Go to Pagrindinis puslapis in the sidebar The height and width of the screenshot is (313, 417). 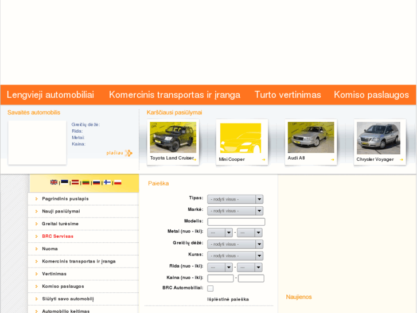tap(65, 199)
